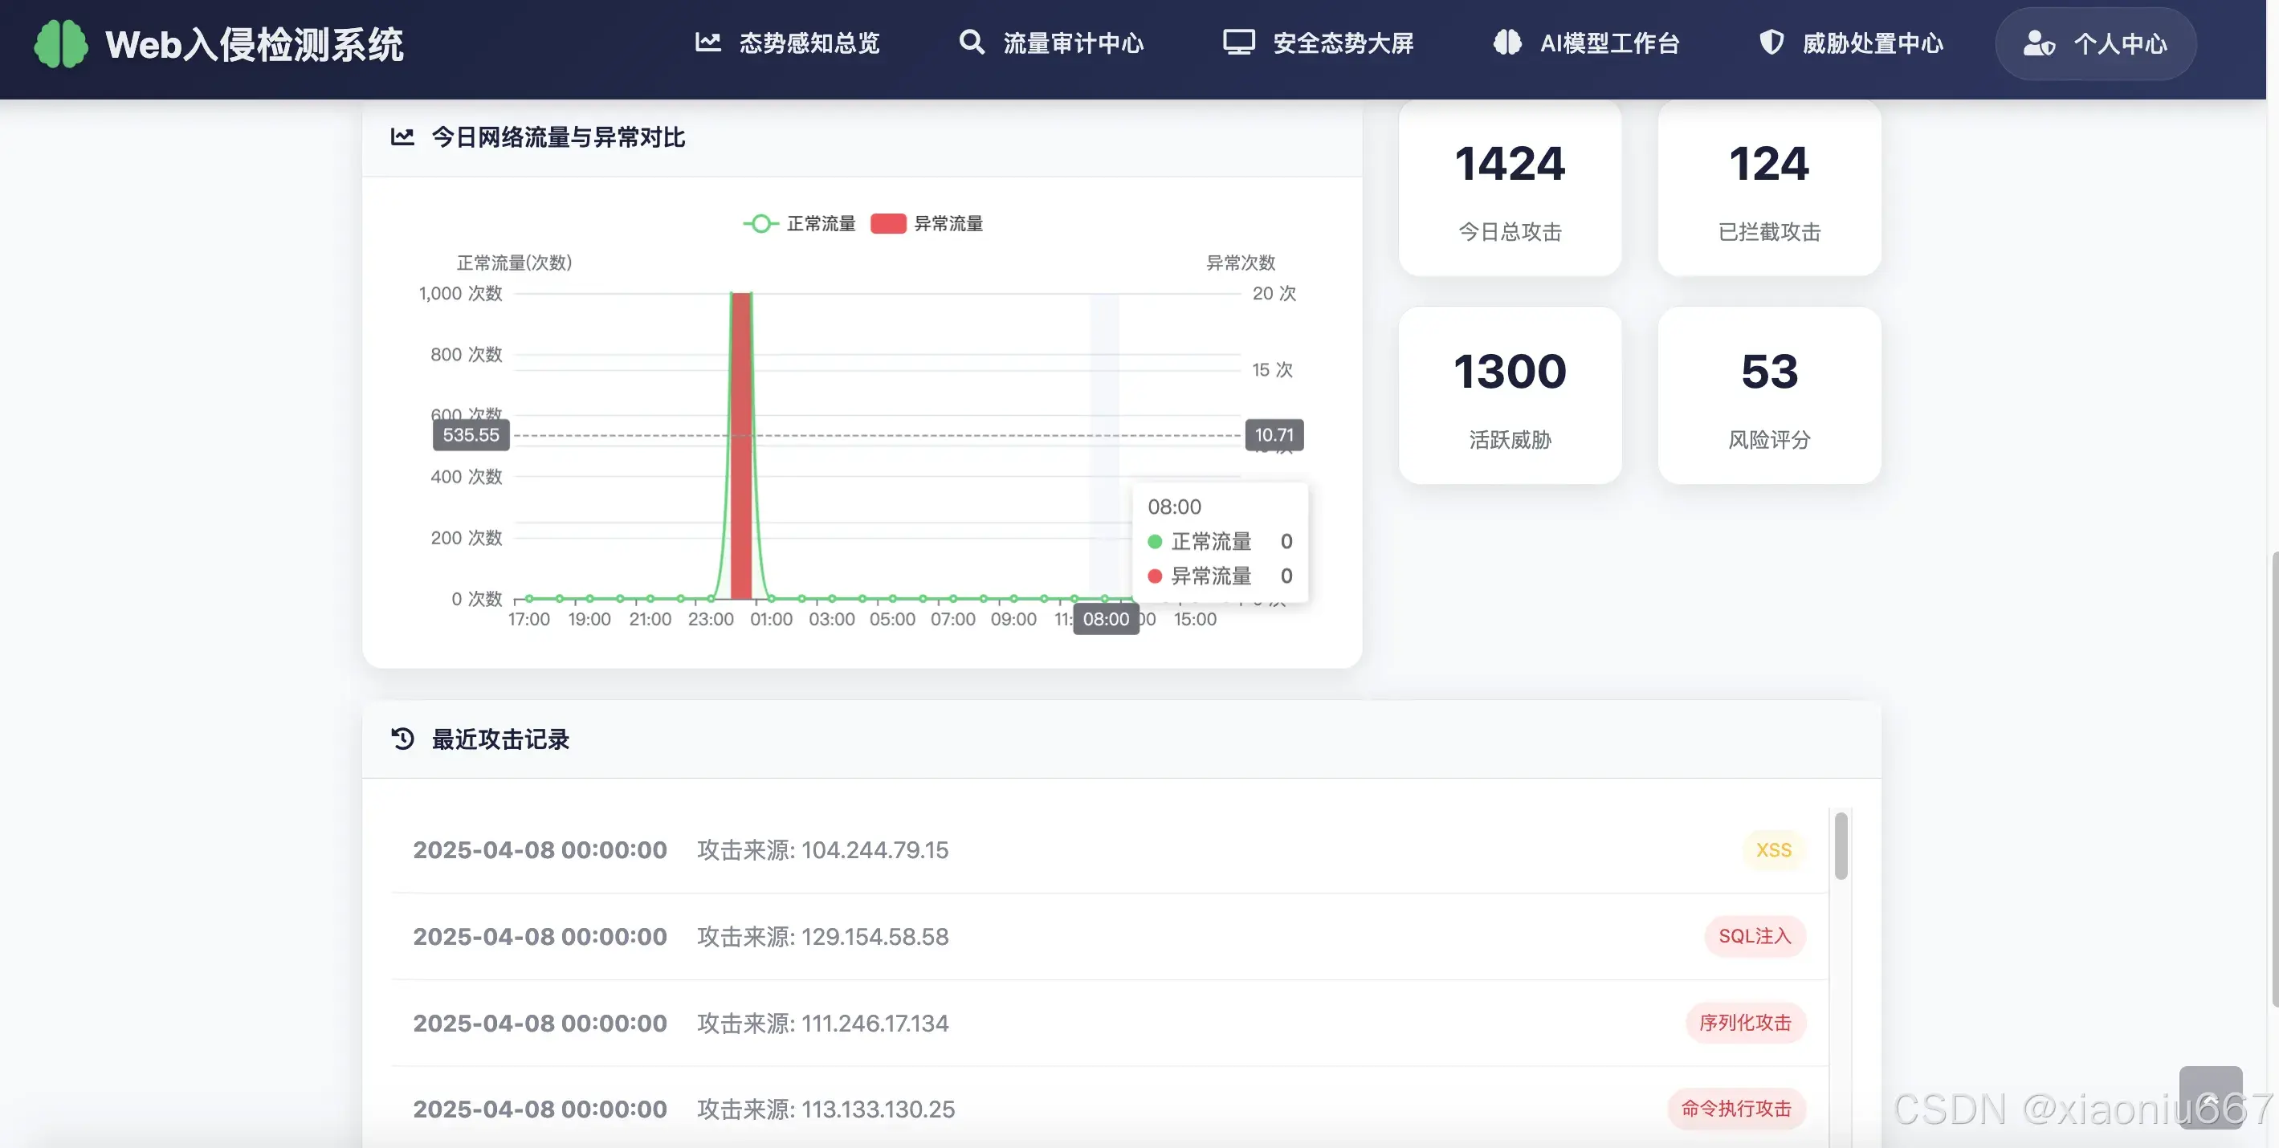2279x1148 pixels.
Task: Click the shield icon for 威胁处置中心
Action: click(1771, 43)
